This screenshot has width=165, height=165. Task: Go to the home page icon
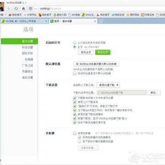23,9
